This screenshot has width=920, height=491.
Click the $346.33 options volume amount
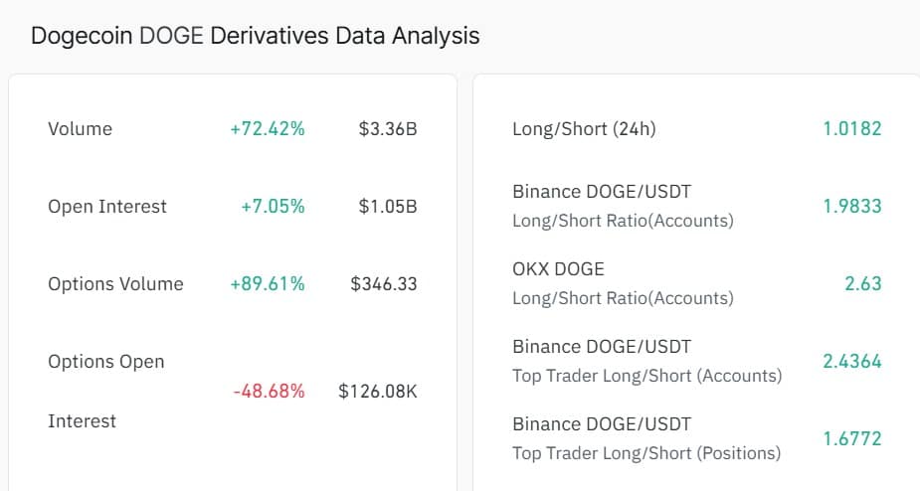point(384,284)
